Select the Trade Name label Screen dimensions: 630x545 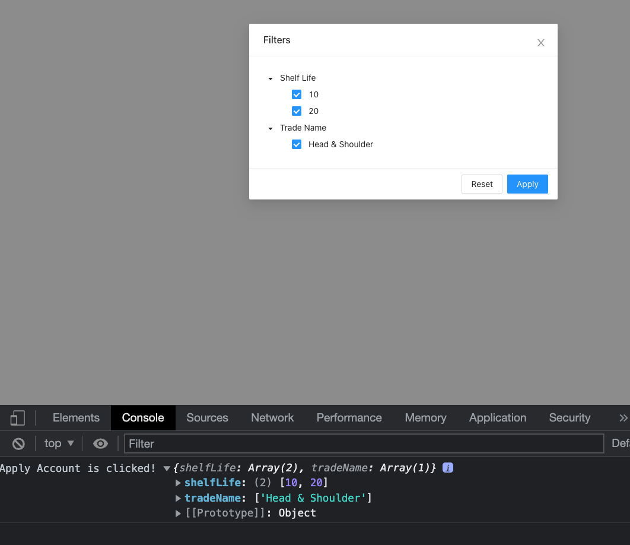(x=303, y=128)
